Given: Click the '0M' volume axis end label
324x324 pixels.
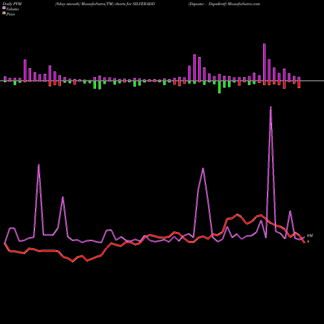Looking at the screenshot, I should (310, 236).
